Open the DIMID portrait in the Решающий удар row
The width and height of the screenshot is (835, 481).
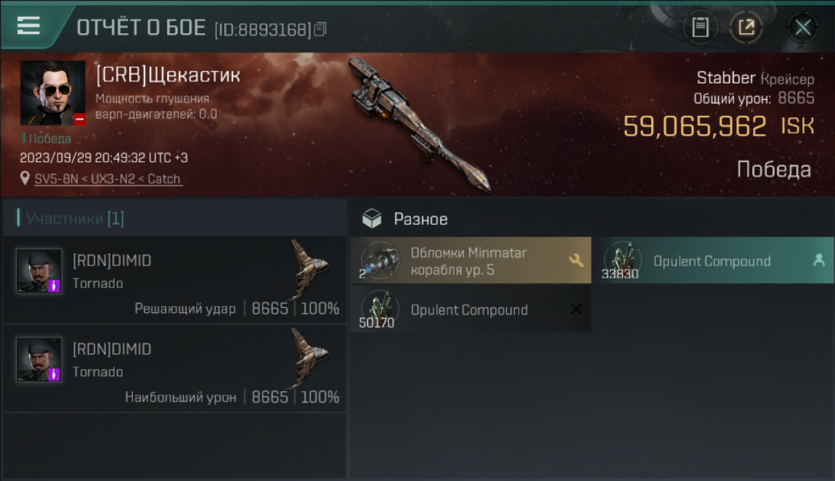(x=39, y=271)
